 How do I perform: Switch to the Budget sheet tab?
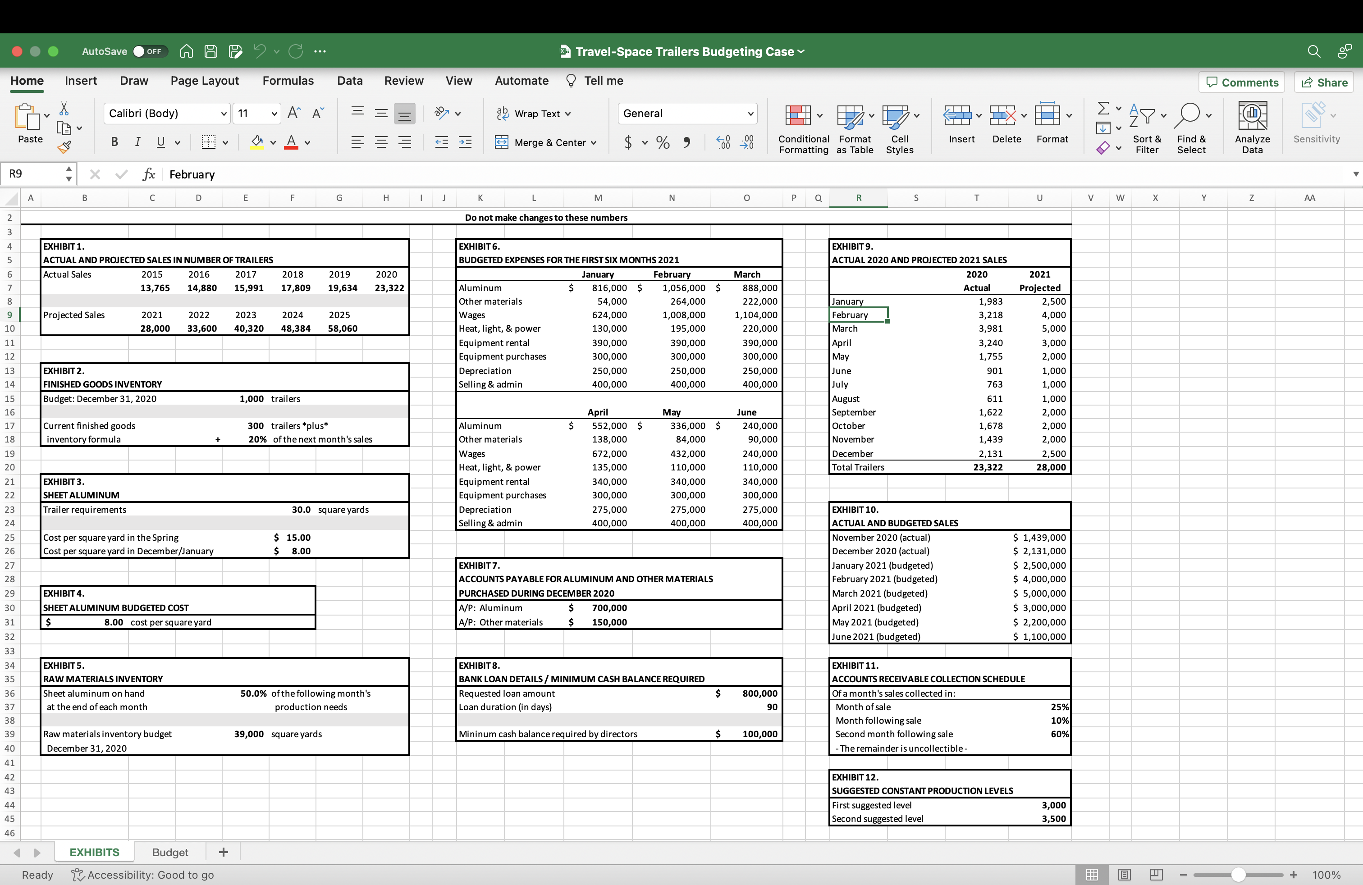[x=170, y=852]
